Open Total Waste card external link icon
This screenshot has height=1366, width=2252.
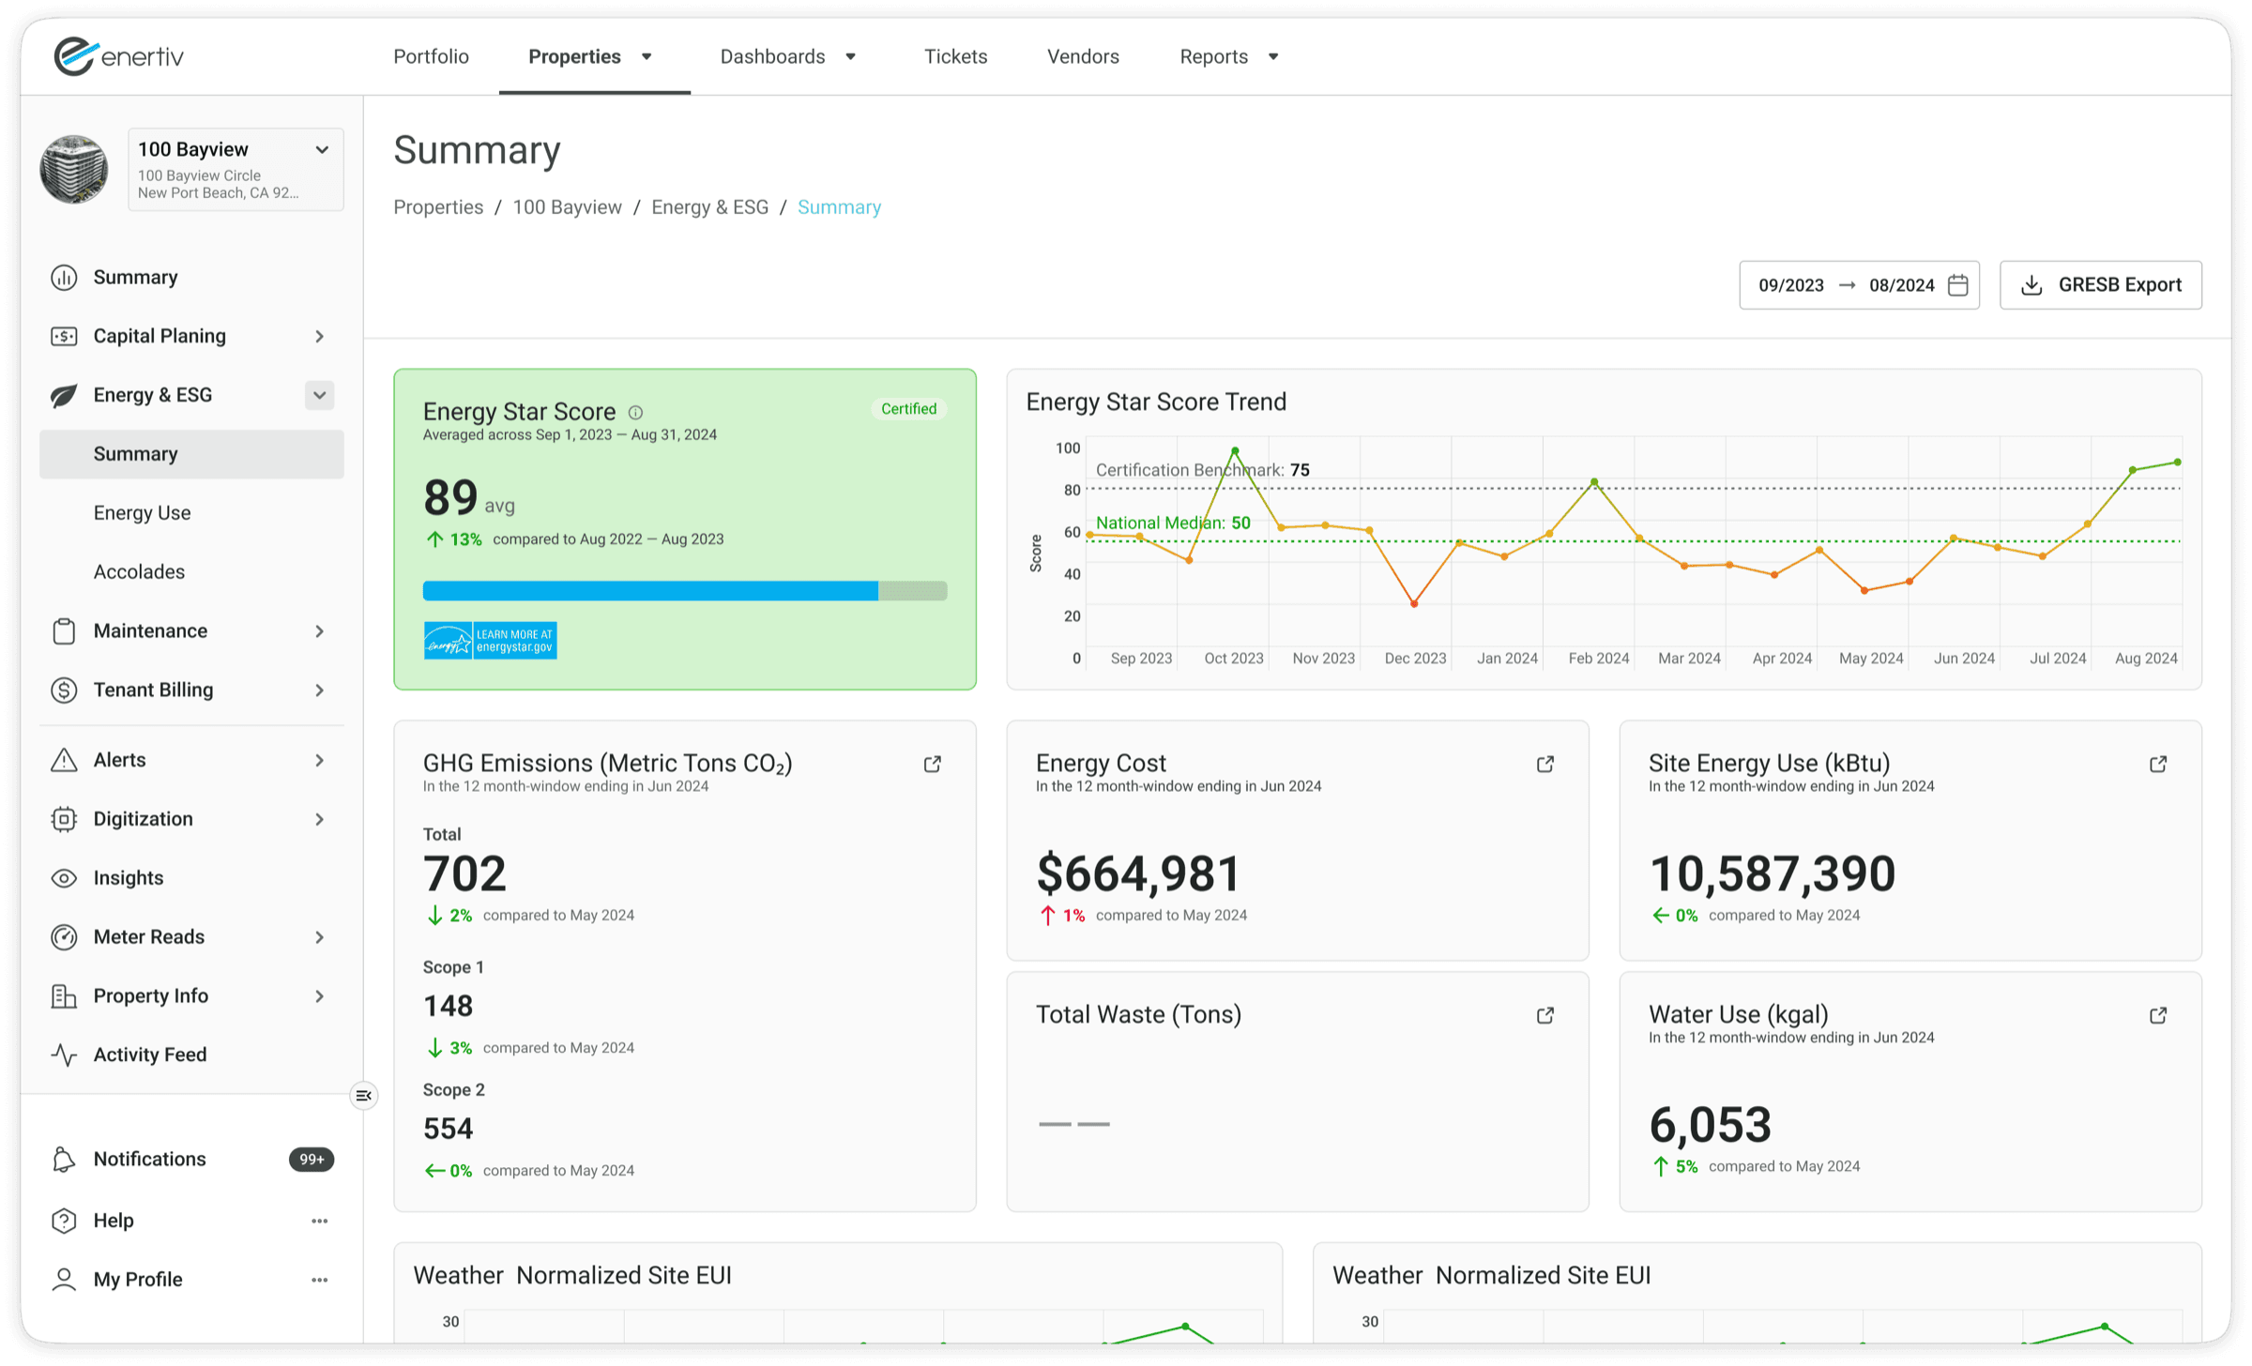pos(1544,1016)
